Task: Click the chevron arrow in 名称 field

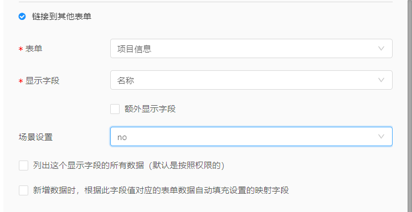Action: tap(381, 80)
